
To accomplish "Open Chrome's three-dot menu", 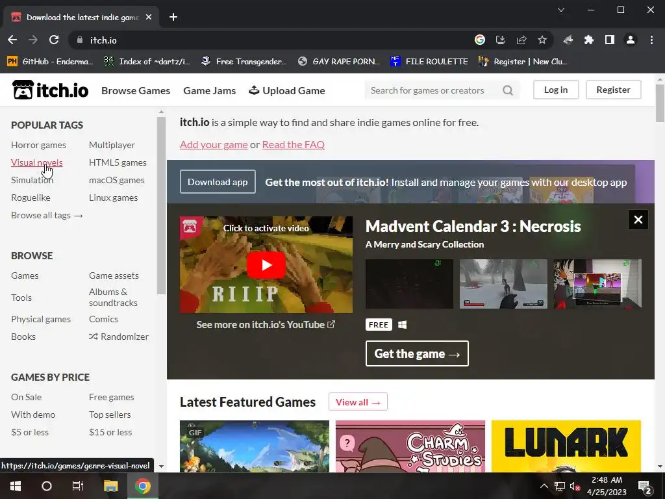I will pos(651,40).
